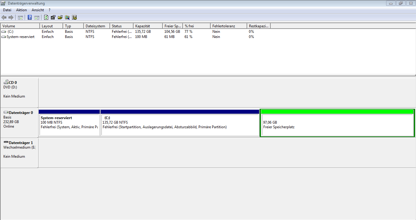Screen dimensions: 416x220
Task: Click the magnifying glass toolbar icon
Action: (x=67, y=17)
